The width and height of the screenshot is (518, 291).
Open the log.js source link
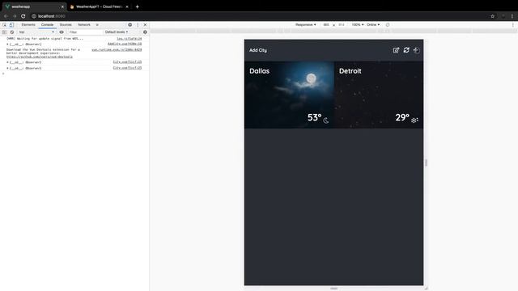129,39
